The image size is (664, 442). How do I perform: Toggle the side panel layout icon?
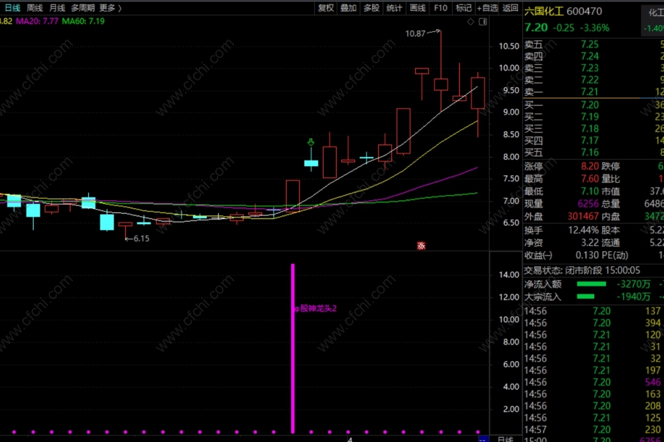(x=483, y=22)
